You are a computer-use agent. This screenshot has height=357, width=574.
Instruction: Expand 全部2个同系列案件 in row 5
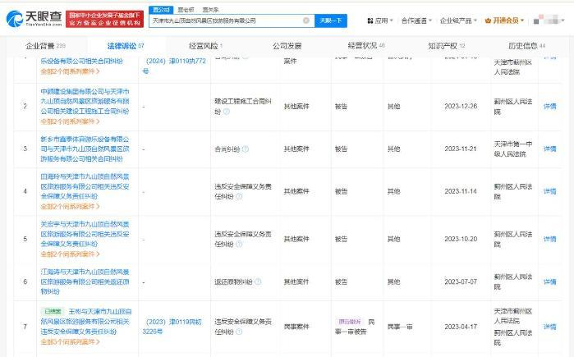pos(70,254)
